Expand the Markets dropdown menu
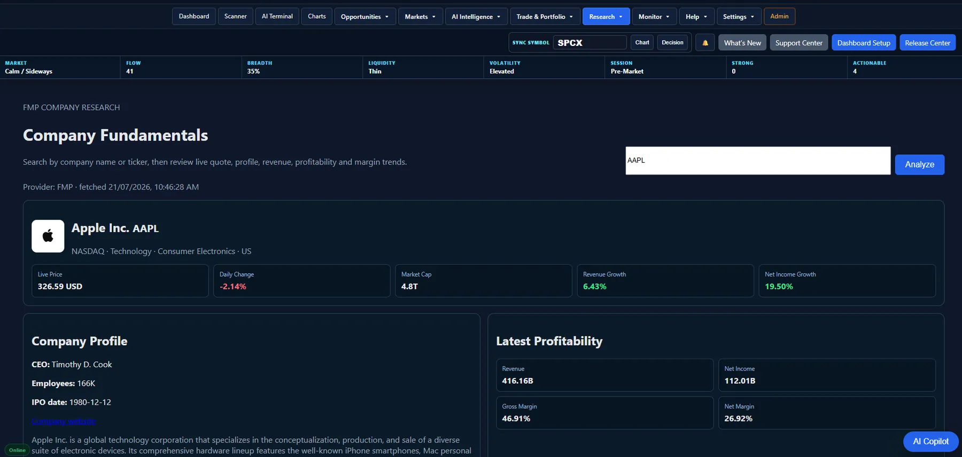Image resolution: width=962 pixels, height=457 pixels. click(x=421, y=17)
